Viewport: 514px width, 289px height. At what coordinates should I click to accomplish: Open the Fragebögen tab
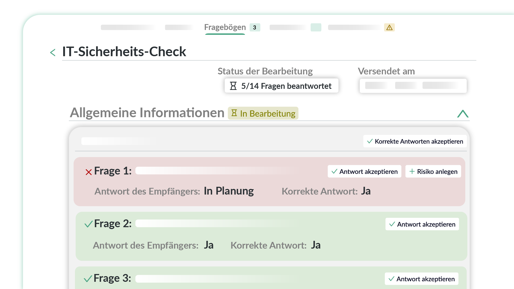coord(225,27)
